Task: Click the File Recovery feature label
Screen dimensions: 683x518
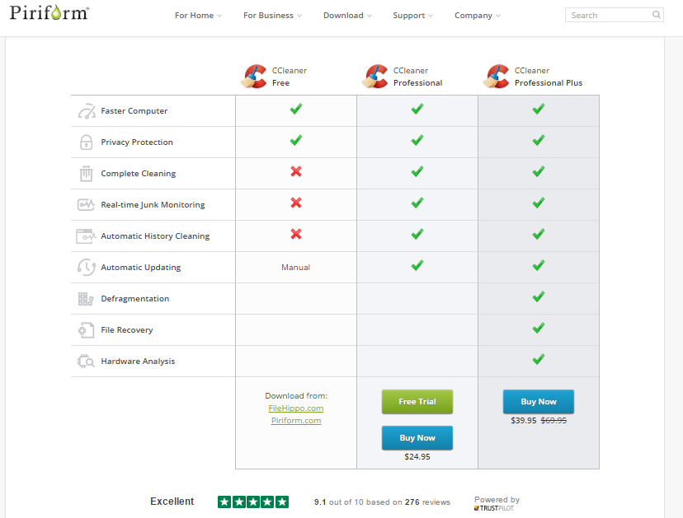Action: [x=127, y=330]
